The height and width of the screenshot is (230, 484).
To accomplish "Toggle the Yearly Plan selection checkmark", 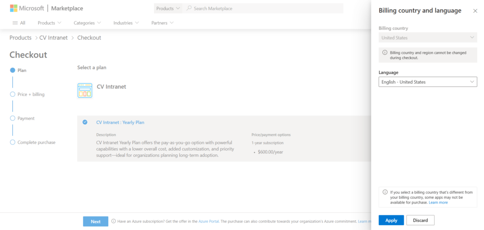I will 85,122.
